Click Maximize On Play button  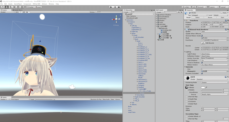click(96, 99)
